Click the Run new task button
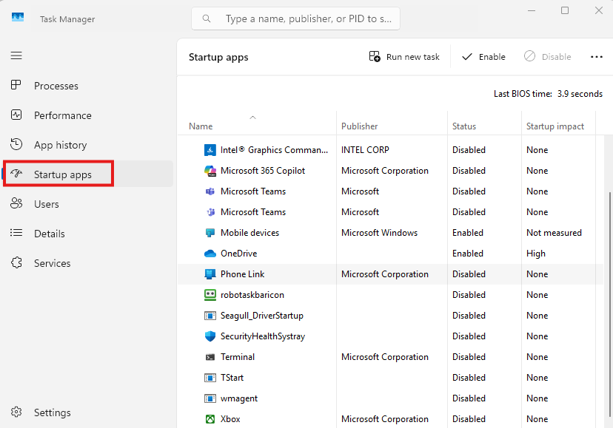This screenshot has height=428, width=613. (404, 57)
